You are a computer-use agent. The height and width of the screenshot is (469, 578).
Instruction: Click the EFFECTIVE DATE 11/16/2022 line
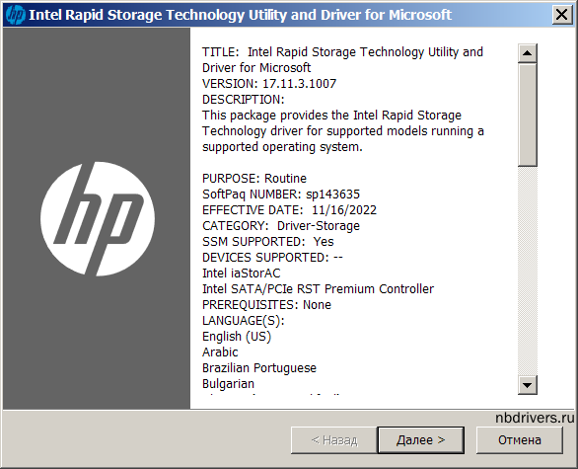point(289,210)
